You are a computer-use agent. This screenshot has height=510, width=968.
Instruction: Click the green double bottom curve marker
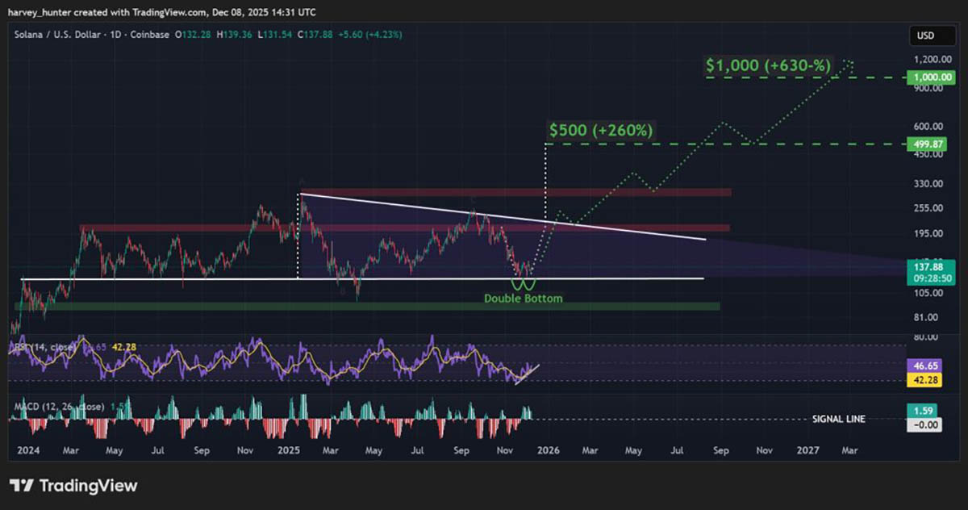click(x=523, y=286)
